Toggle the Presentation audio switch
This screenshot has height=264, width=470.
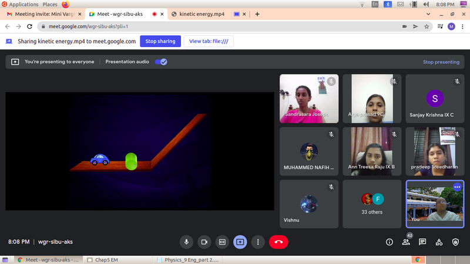tap(160, 62)
